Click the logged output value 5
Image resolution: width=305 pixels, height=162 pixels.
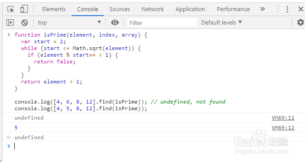pyautogui.click(x=16, y=128)
